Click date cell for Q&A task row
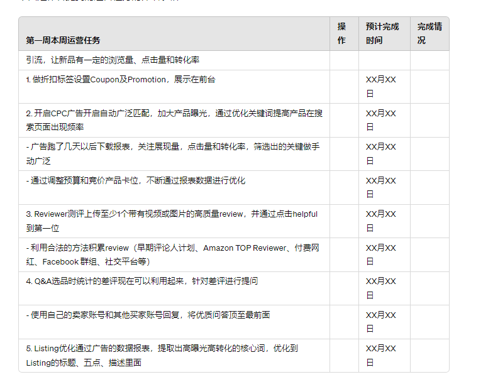This screenshot has height=377, width=493. pos(381,288)
